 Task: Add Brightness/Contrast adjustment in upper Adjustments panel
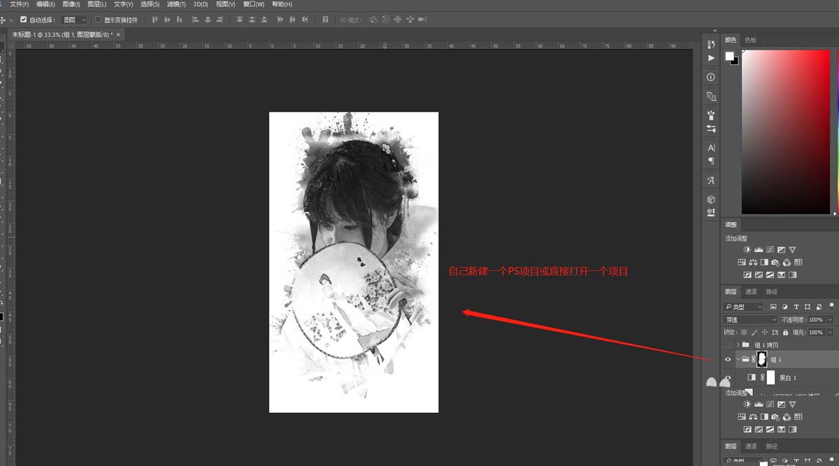click(747, 249)
